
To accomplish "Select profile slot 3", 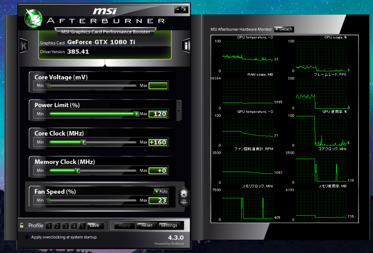I will [66, 226].
